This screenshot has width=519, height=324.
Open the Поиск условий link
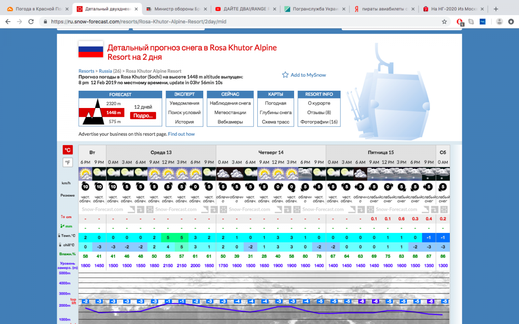click(185, 112)
